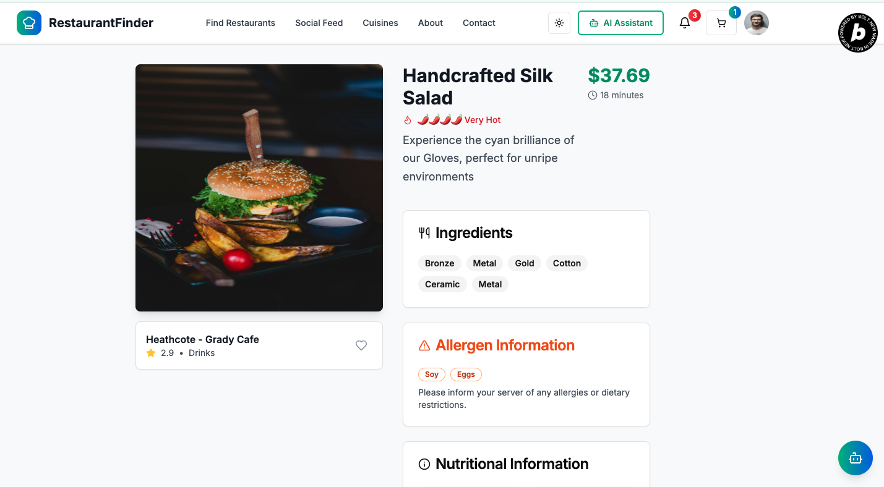The width and height of the screenshot is (884, 487).
Task: Click the allergen warning triangle icon
Action: click(424, 345)
